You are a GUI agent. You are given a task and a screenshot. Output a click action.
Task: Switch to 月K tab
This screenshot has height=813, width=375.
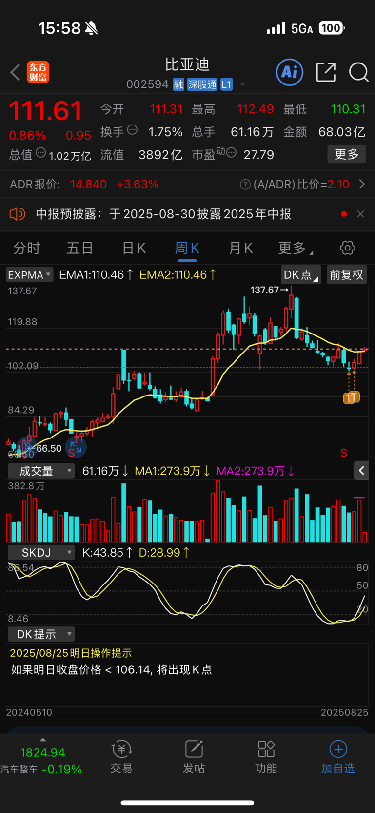click(x=241, y=248)
